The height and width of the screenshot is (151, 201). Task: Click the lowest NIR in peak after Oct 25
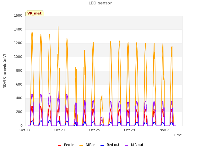[102, 95]
